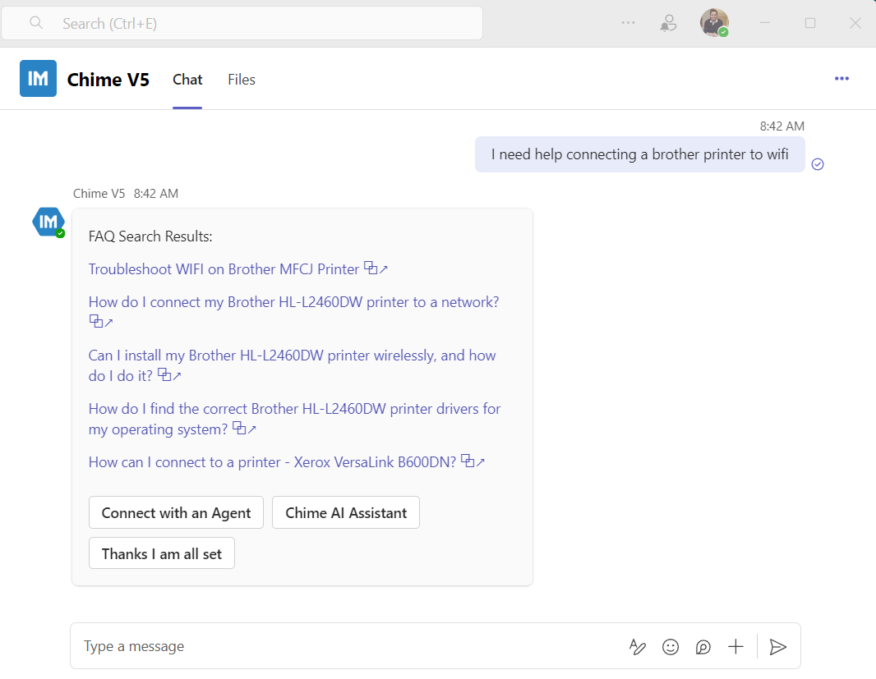876x679 pixels.
Task: Click popout icon below the connect to network link
Action: click(x=101, y=322)
